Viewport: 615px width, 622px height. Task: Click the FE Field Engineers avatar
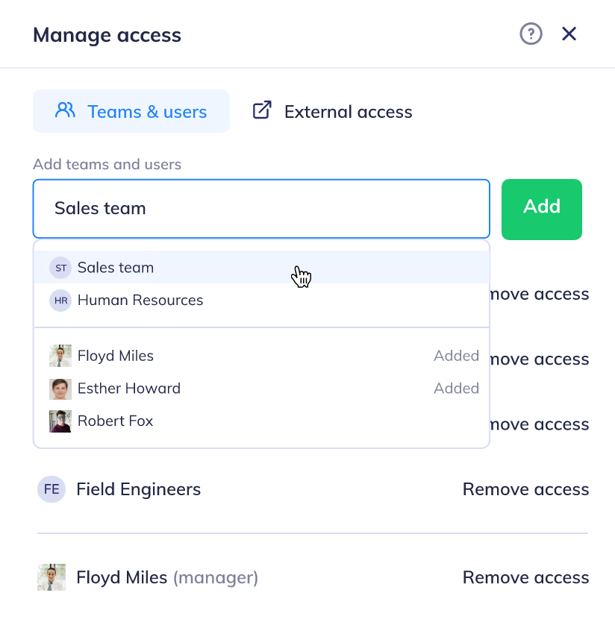coord(51,489)
